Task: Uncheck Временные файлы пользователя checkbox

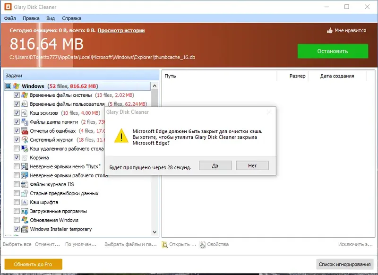Action: click(x=17, y=104)
